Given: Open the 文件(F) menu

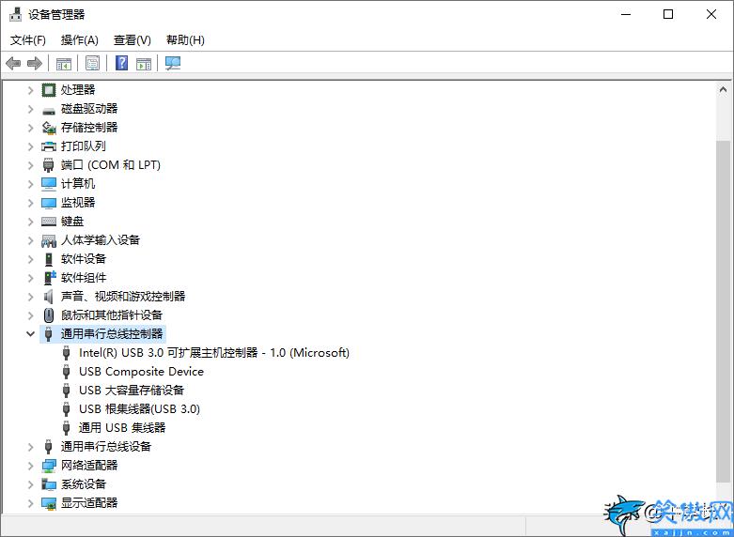Looking at the screenshot, I should pyautogui.click(x=28, y=40).
